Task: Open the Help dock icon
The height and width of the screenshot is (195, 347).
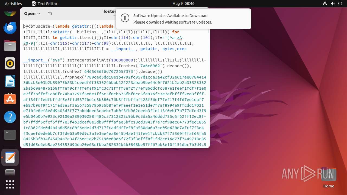Action: [10, 117]
